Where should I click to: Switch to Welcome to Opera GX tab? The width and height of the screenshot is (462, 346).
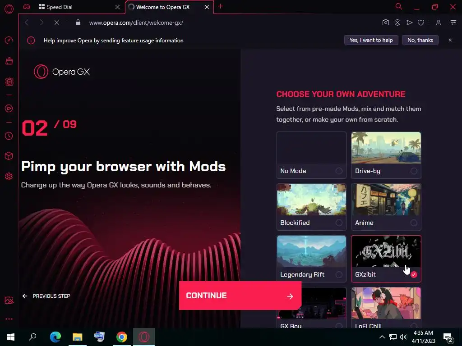point(170,7)
